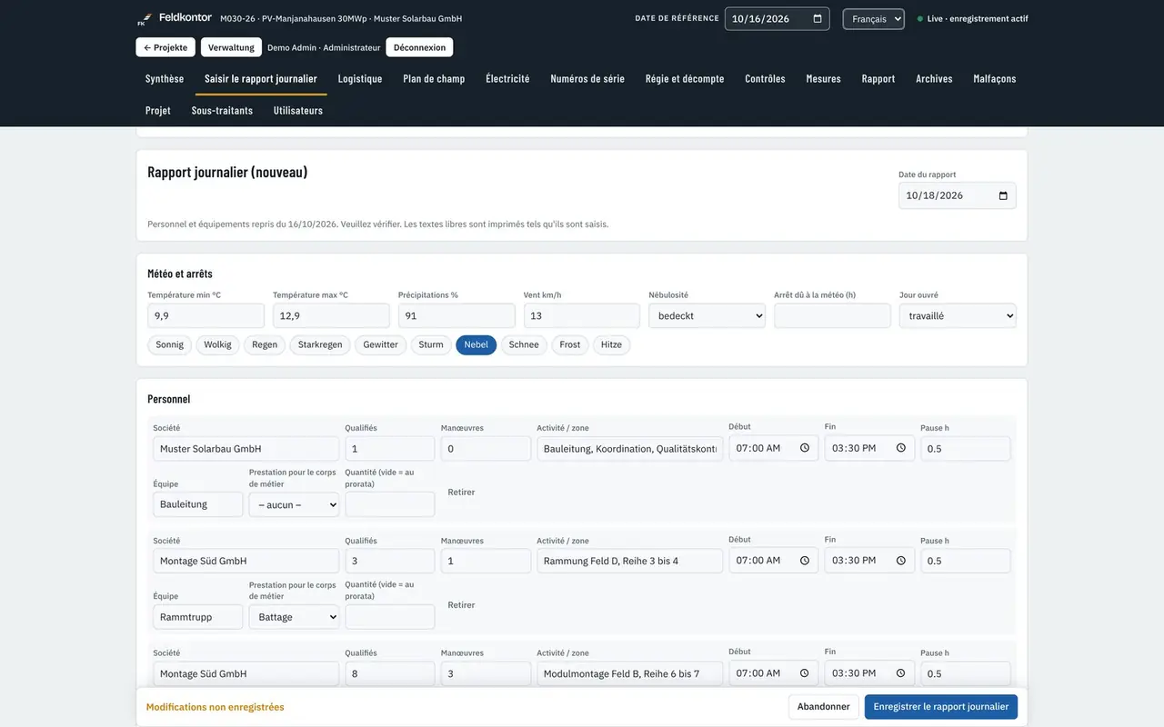
Task: Select Battage prestation dropdown for Rammtrupp
Action: (295, 617)
